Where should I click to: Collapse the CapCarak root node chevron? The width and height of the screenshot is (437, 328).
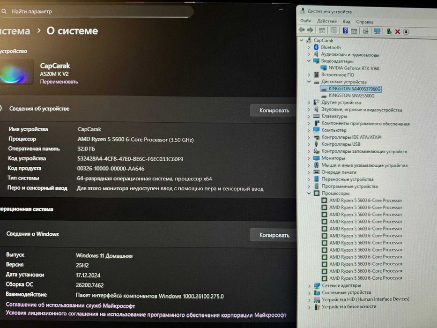click(x=301, y=40)
